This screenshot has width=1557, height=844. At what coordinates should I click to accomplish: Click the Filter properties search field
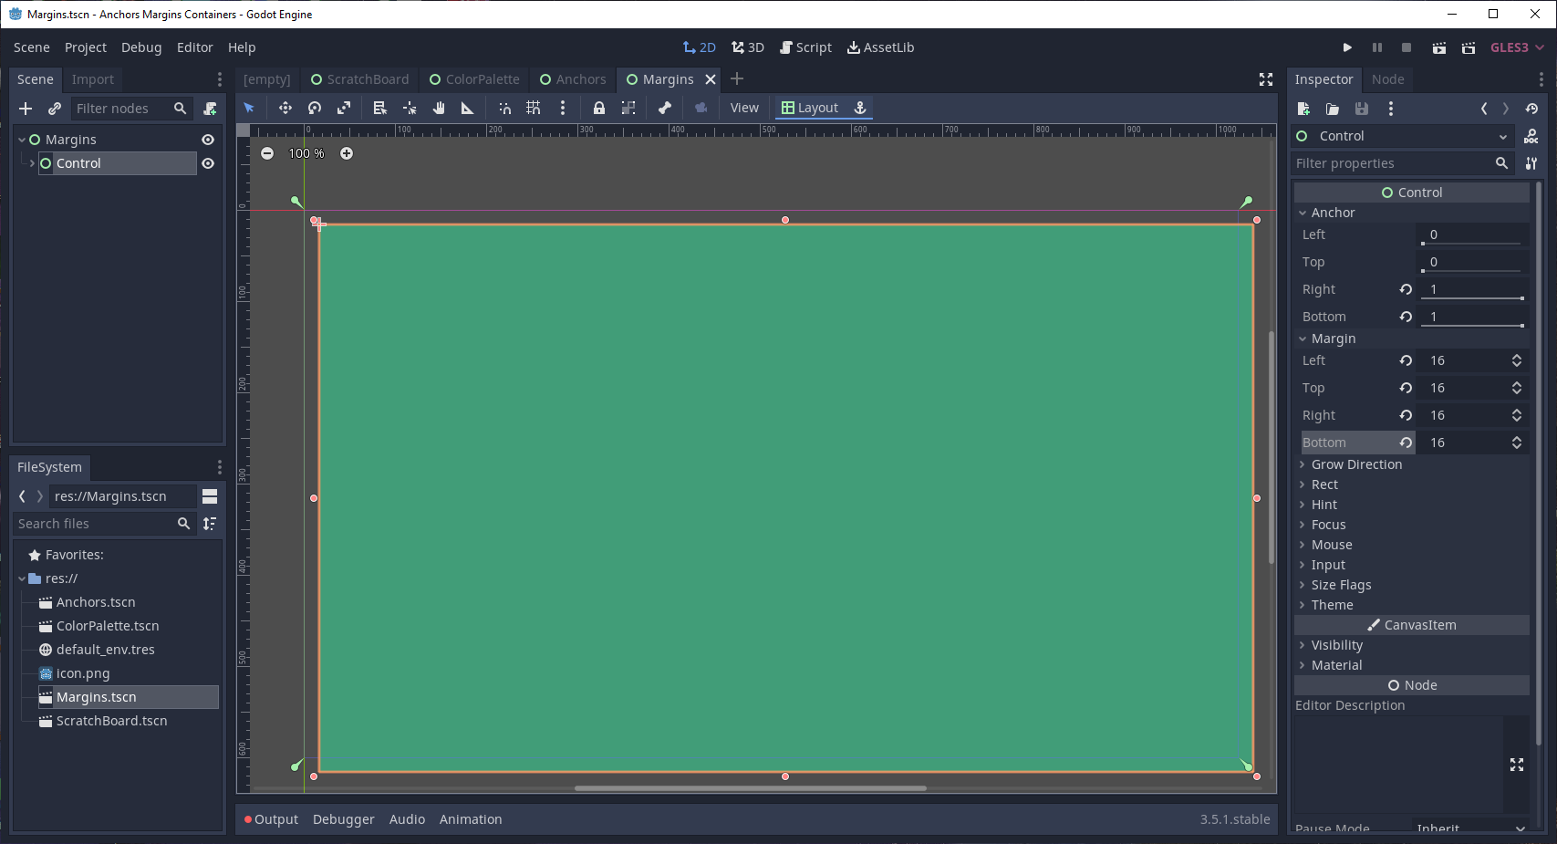point(1391,163)
